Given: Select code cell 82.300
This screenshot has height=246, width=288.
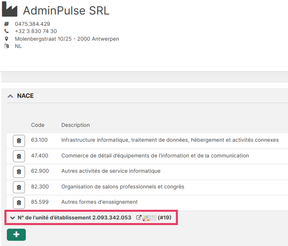Looking at the screenshot, I should coord(40,186).
